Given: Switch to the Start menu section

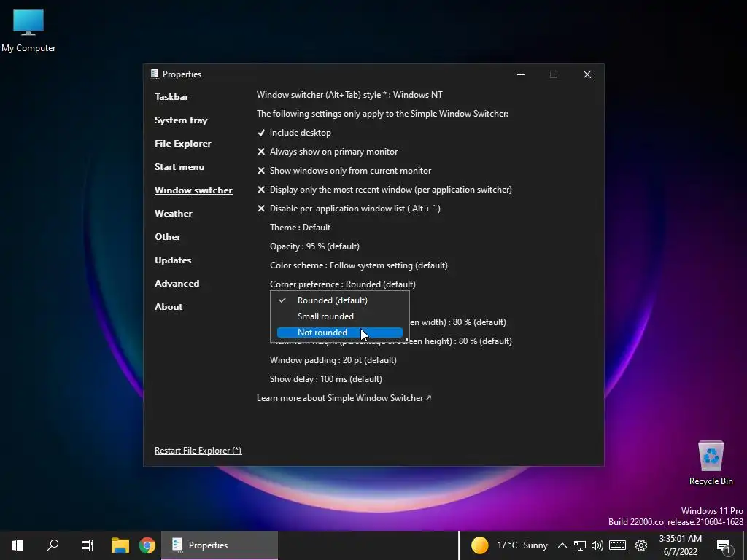Looking at the screenshot, I should pyautogui.click(x=179, y=167).
